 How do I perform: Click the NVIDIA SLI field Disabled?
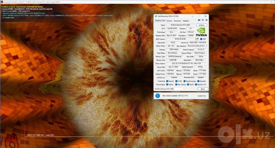coord(174,77)
